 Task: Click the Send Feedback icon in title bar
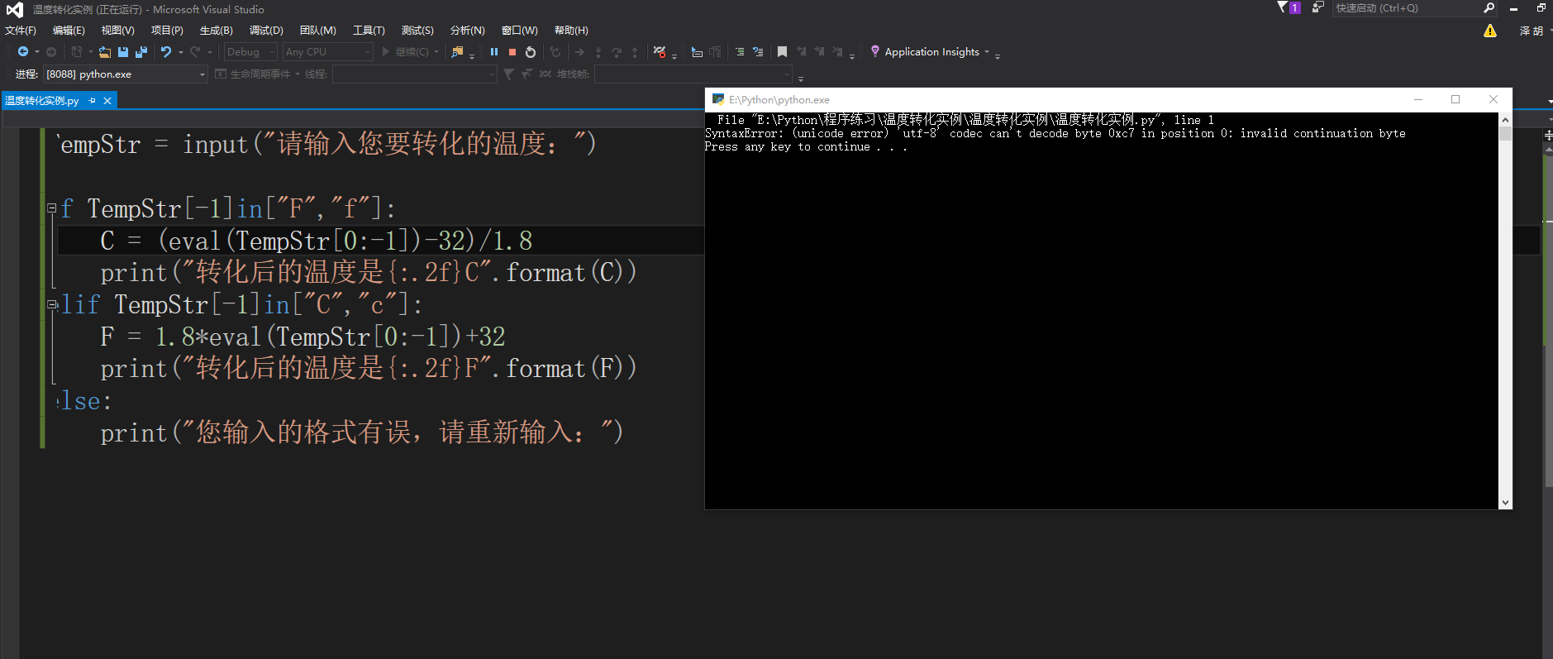[x=1318, y=7]
